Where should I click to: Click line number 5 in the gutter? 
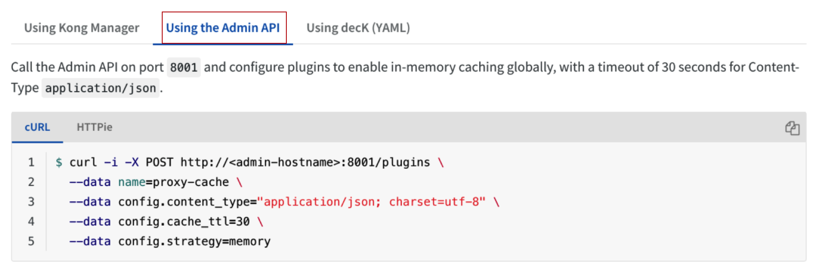coord(31,241)
